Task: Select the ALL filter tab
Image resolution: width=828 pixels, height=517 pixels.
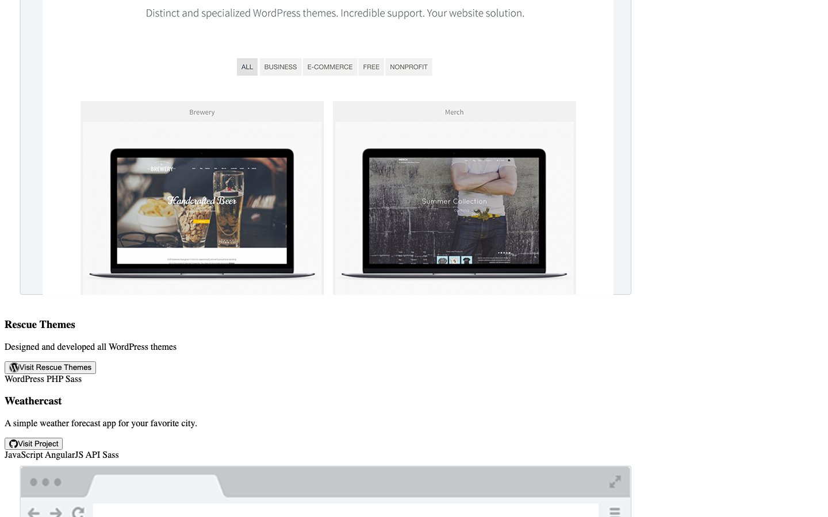Action: 247,67
